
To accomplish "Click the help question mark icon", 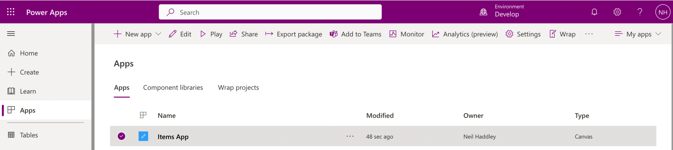I will pyautogui.click(x=640, y=12).
